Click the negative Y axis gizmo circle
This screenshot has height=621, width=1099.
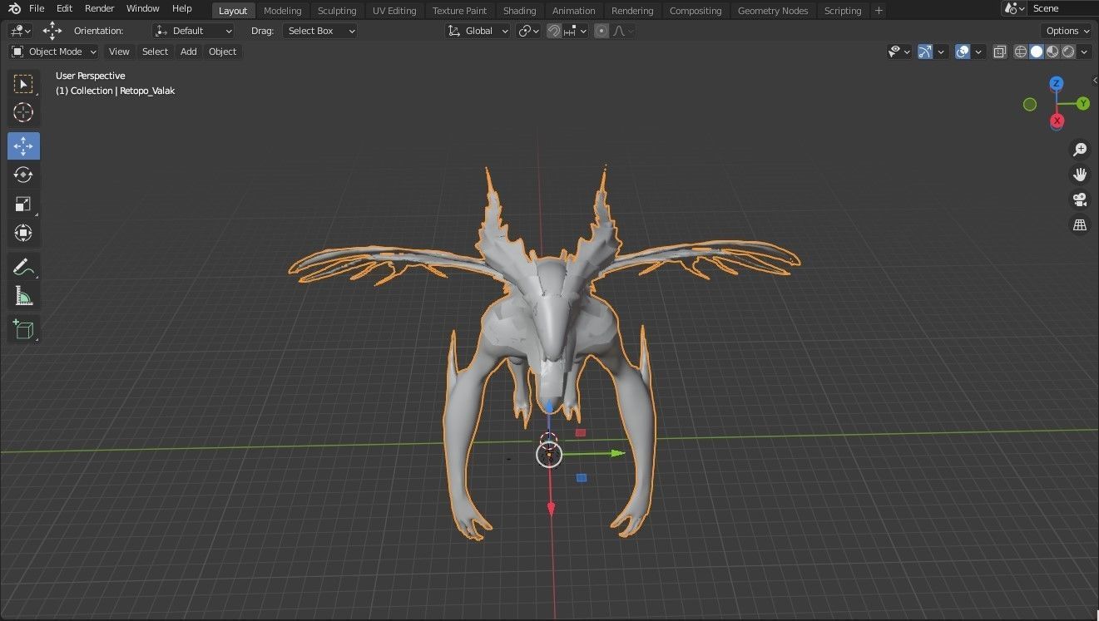(1030, 104)
